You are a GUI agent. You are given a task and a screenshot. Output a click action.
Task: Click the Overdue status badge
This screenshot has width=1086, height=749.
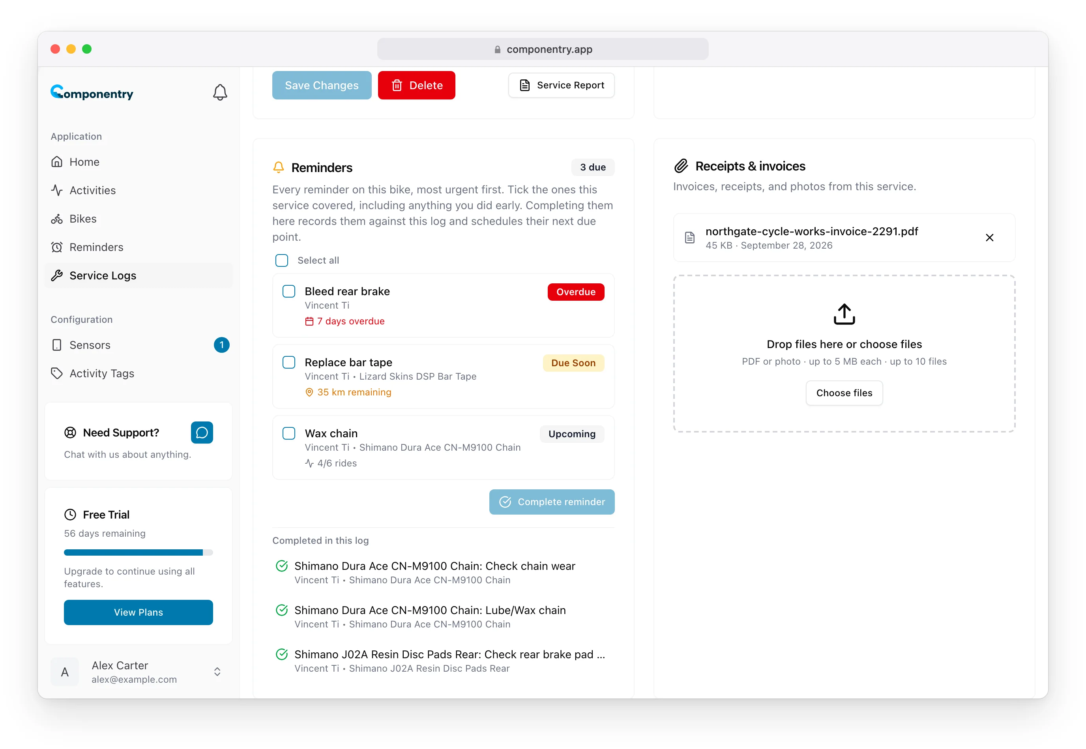tap(576, 292)
